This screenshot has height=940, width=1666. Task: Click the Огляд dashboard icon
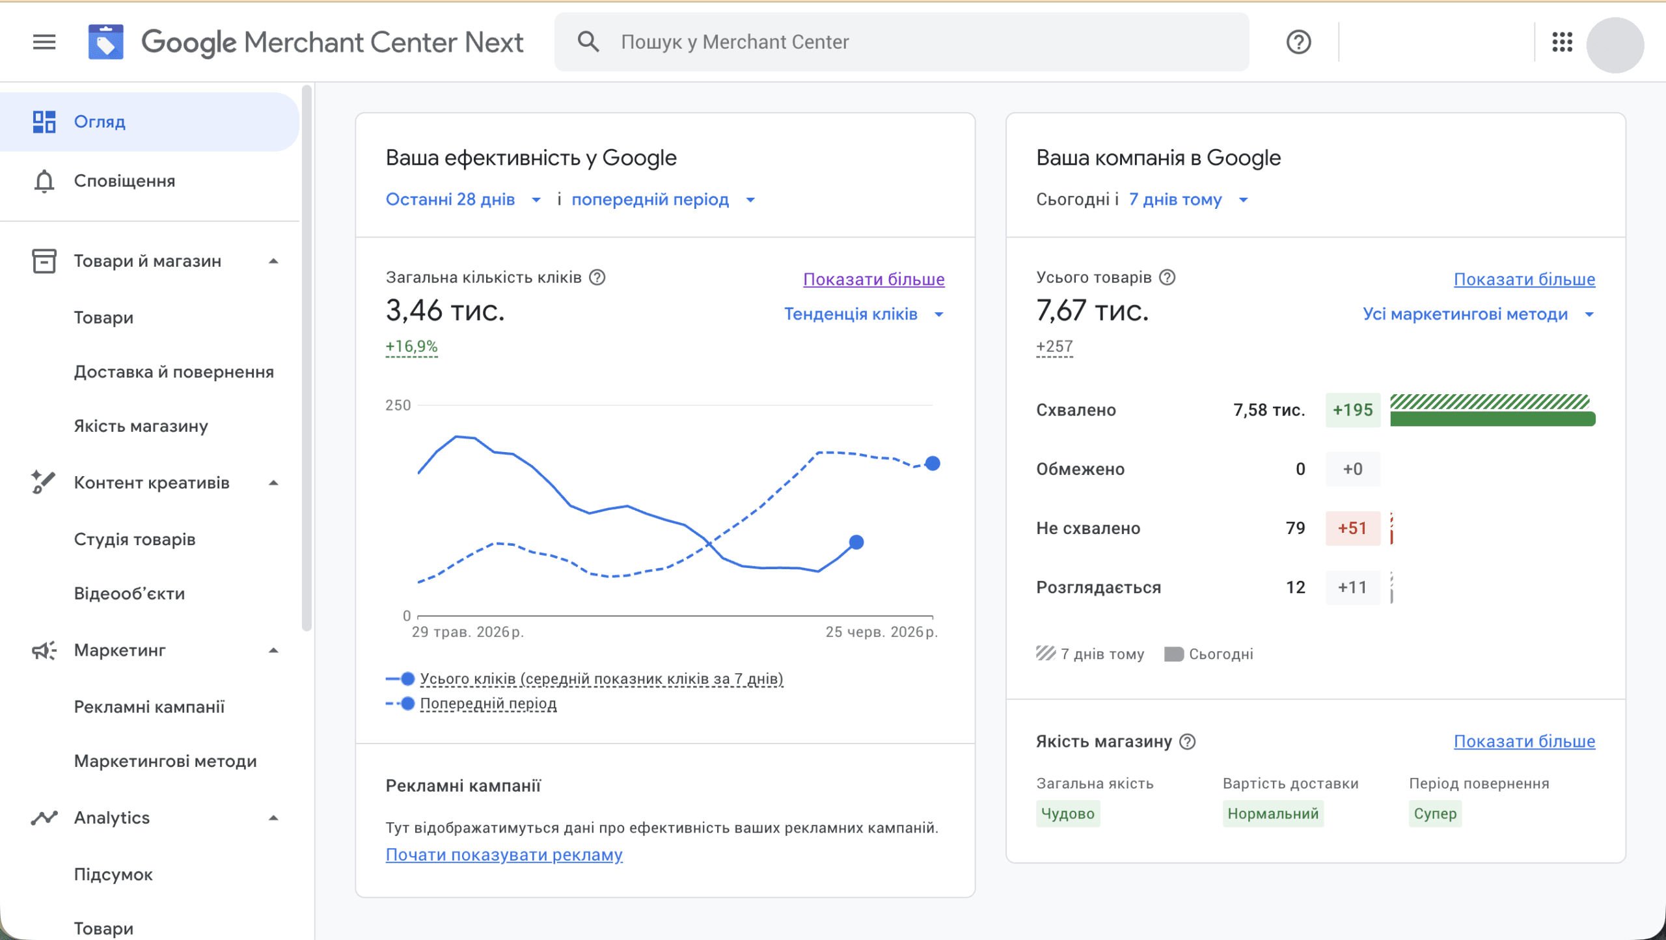[44, 122]
